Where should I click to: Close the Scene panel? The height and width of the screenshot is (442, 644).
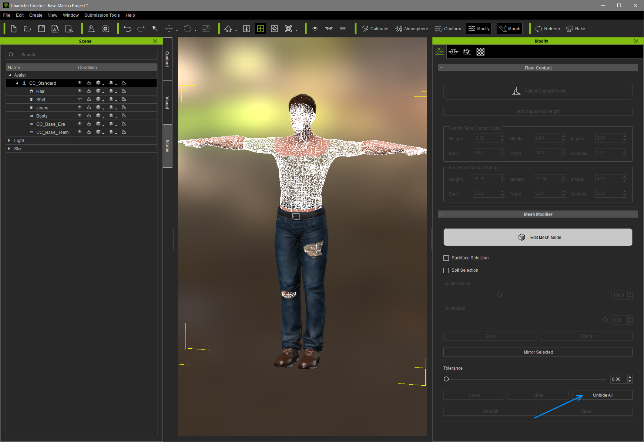point(155,41)
